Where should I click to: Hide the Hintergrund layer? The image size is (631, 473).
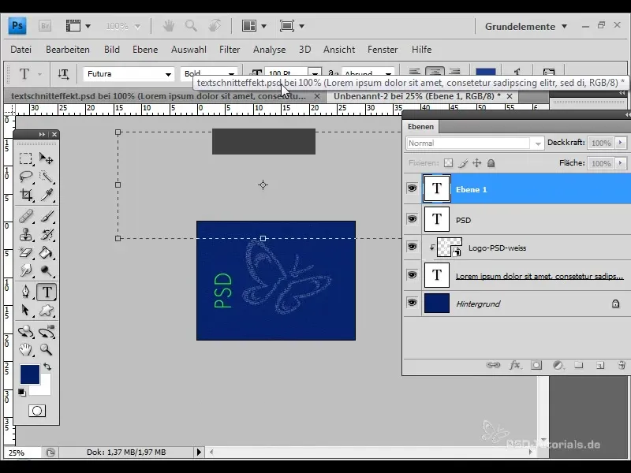click(x=412, y=303)
